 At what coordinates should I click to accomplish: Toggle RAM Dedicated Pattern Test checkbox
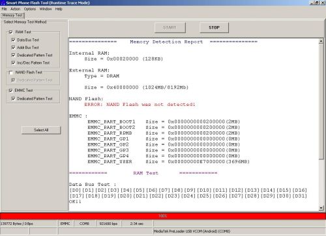coord(13,55)
